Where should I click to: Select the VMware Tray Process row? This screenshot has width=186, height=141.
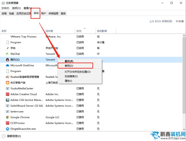point(91,37)
